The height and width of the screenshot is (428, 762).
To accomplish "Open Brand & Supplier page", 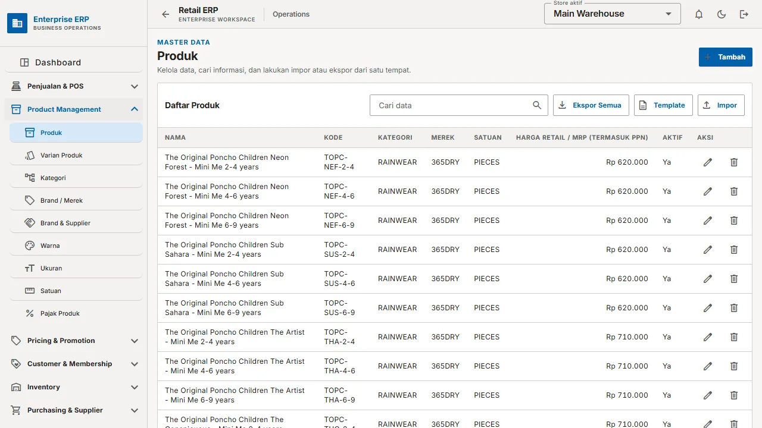I will [x=76, y=223].
